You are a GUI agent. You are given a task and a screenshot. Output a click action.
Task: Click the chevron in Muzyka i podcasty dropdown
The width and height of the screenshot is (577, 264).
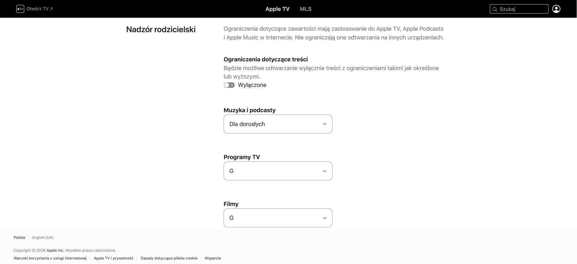click(x=325, y=124)
